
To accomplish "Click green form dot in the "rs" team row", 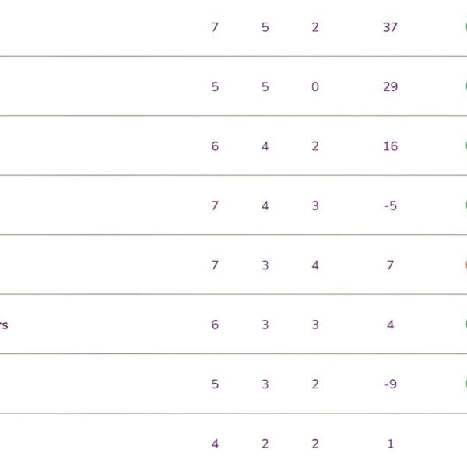I will tap(465, 325).
